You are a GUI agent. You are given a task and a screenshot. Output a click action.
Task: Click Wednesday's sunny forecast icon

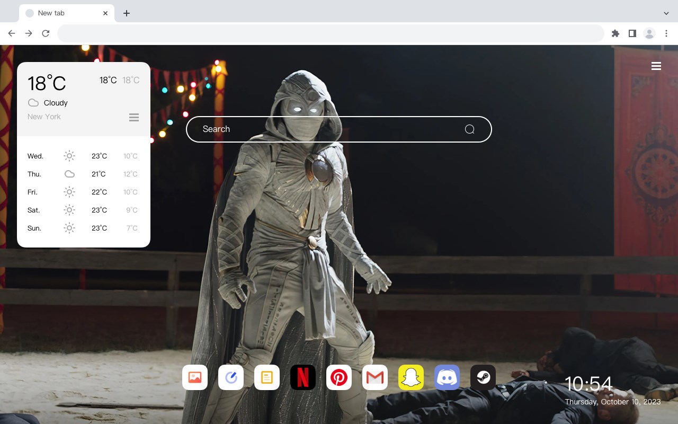point(69,156)
